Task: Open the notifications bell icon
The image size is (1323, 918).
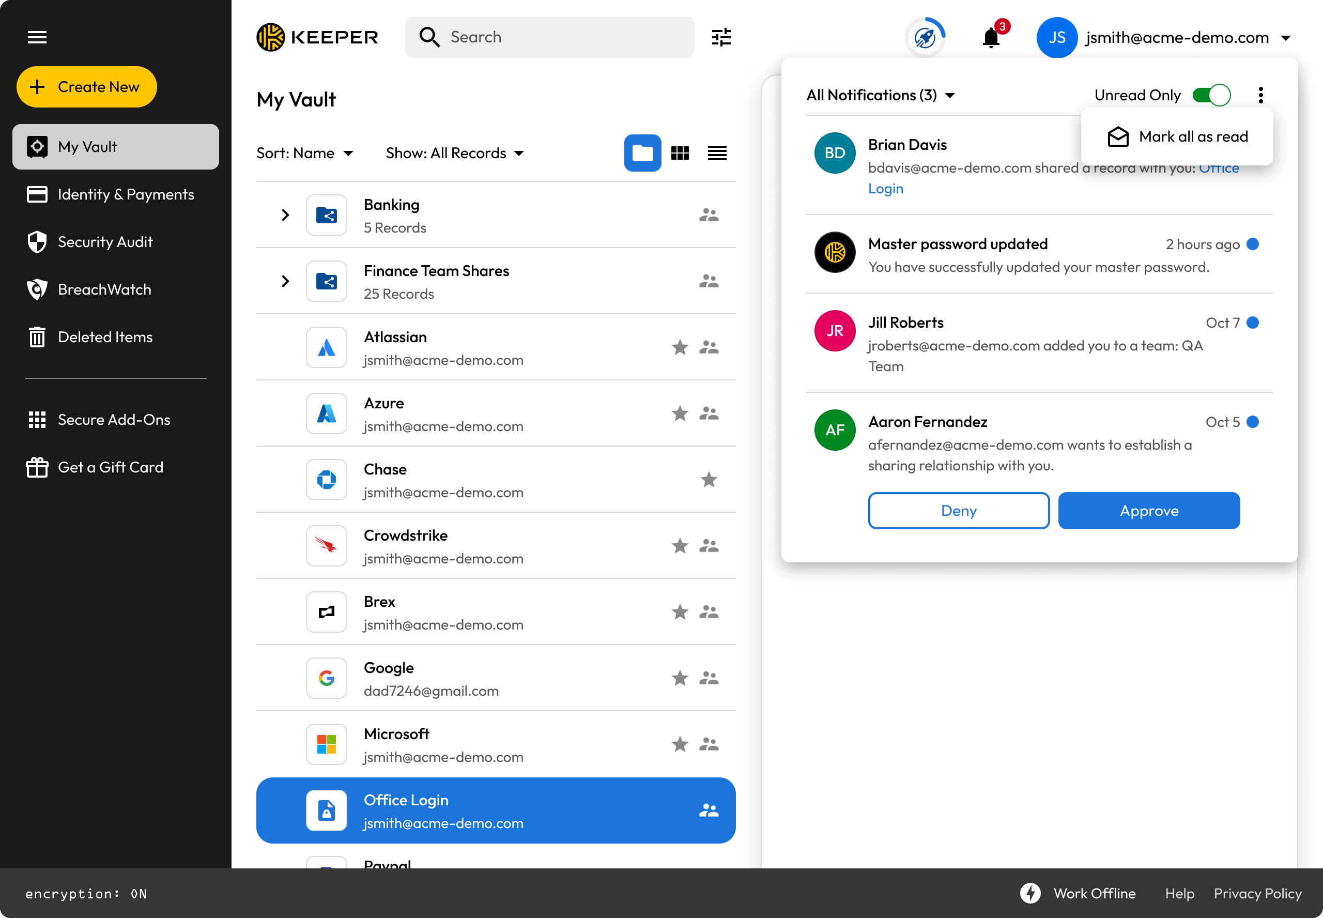Action: [x=991, y=38]
